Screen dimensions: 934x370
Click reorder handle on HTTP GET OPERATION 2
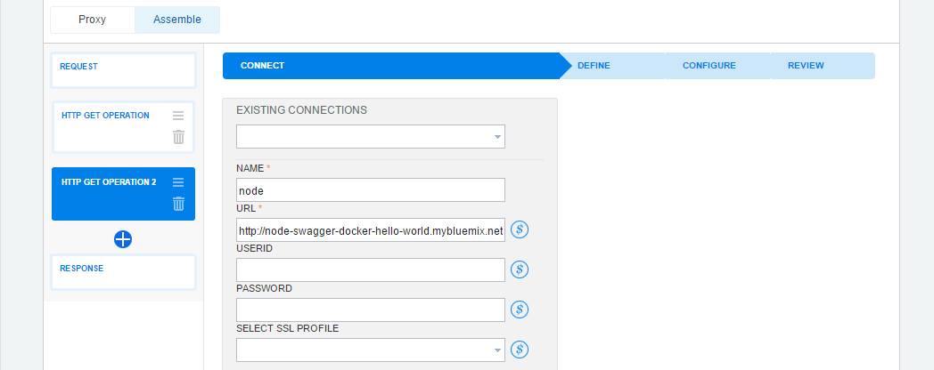click(x=178, y=182)
